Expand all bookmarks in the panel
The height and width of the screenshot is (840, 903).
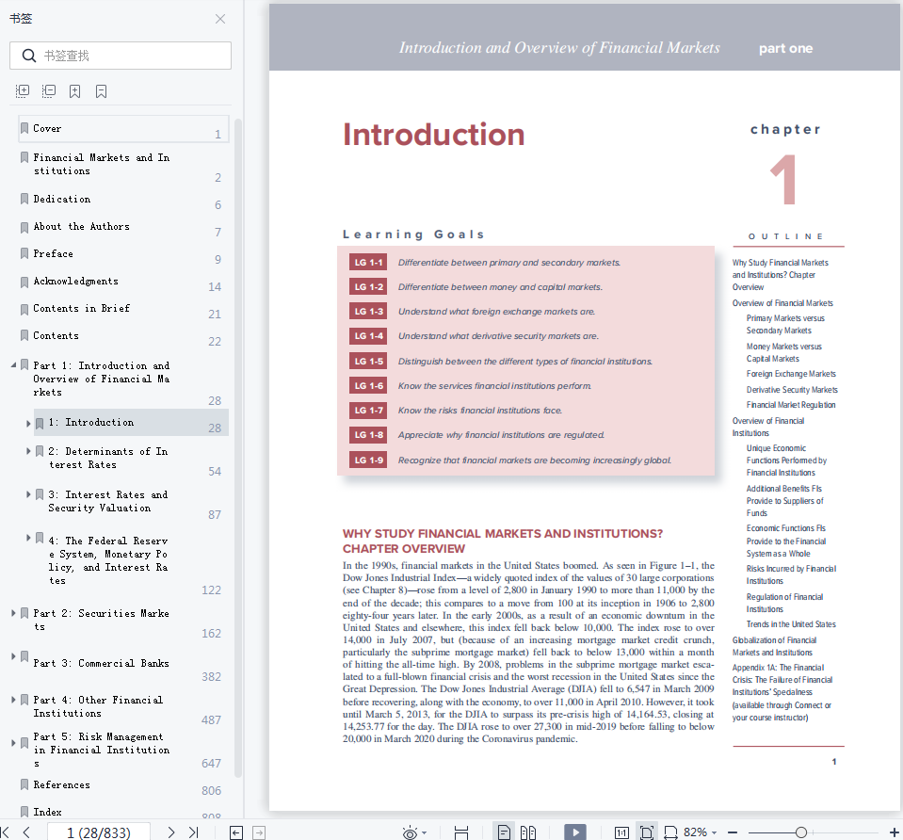(23, 91)
